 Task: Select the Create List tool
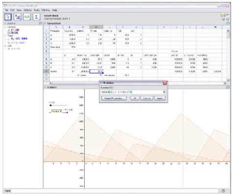click(27, 17)
